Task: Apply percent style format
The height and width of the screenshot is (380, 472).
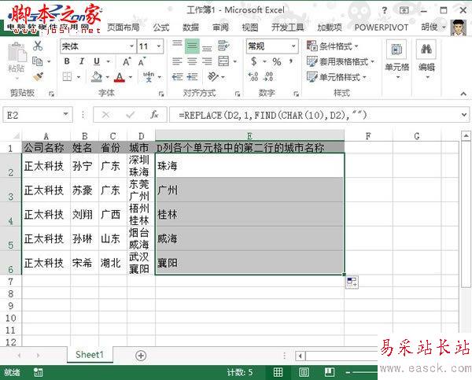Action: [277, 61]
